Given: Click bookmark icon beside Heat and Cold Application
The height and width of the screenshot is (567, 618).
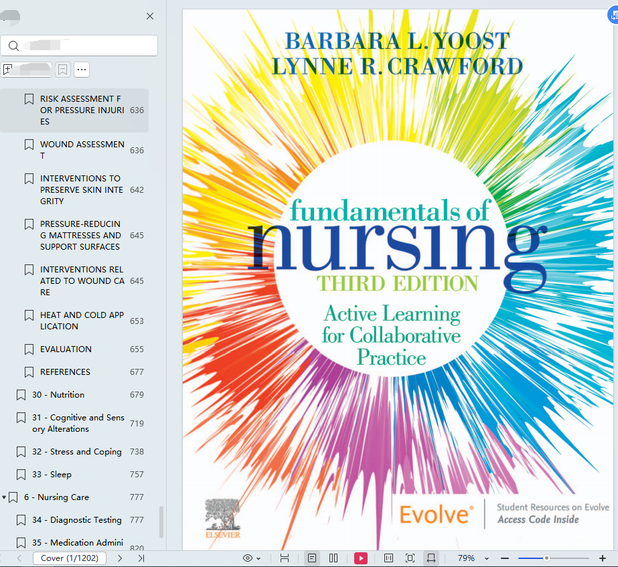Looking at the screenshot, I should coord(29,315).
